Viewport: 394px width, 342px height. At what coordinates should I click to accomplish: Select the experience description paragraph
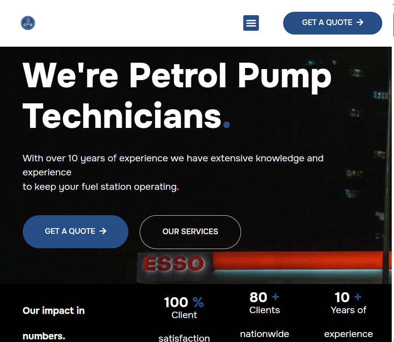(173, 172)
